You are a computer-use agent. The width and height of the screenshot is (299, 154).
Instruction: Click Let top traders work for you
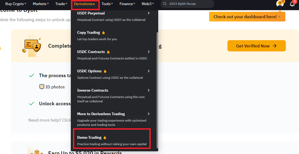point(97,39)
